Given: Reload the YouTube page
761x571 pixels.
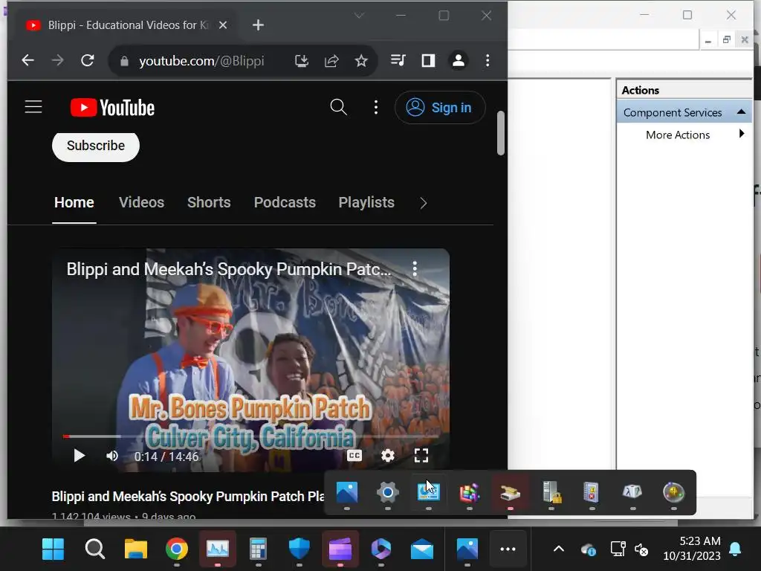Looking at the screenshot, I should (88, 60).
